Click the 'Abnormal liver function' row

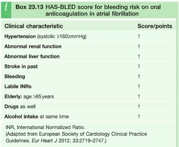pos(88,57)
